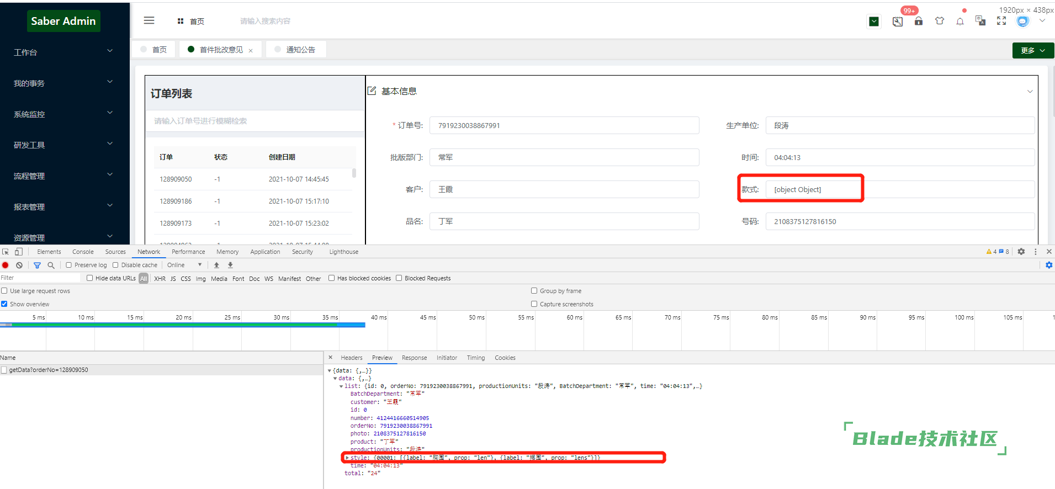The image size is (1055, 489).
Task: Enter fullscreen with the expand arrows icon
Action: point(1001,21)
